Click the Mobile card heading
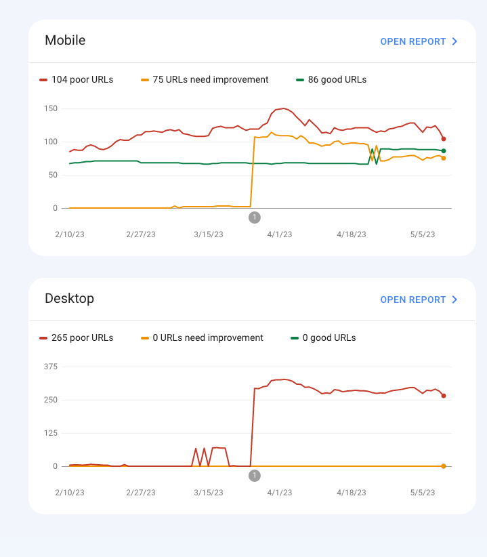487x557 pixels. pos(65,40)
